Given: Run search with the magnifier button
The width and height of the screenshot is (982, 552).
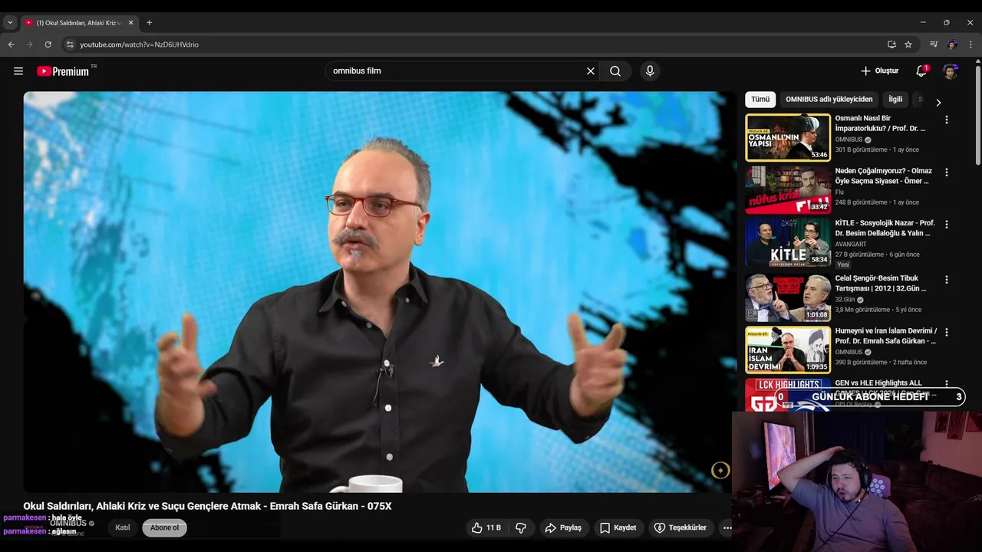Looking at the screenshot, I should pos(615,71).
